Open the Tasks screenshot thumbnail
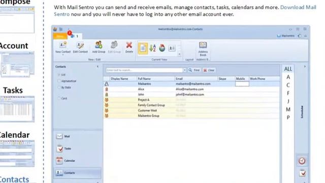This screenshot has width=325, height=183. click(17, 109)
